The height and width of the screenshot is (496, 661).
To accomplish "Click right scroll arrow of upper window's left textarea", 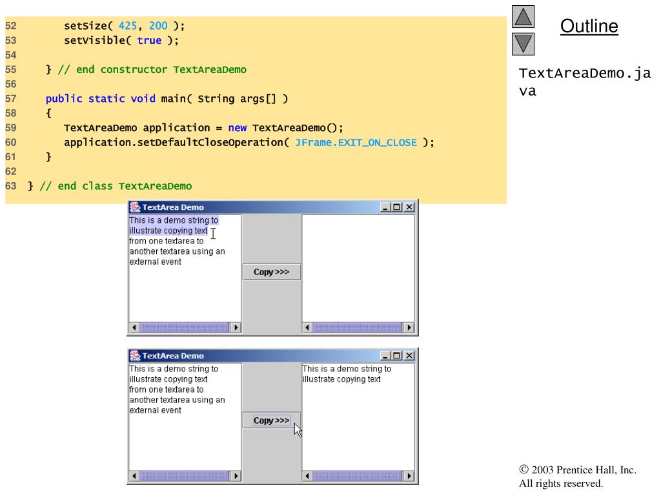I will click(236, 327).
